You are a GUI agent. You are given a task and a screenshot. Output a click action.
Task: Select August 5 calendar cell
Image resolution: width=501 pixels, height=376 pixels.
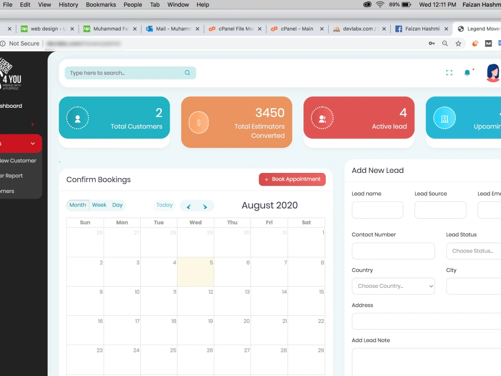195,272
